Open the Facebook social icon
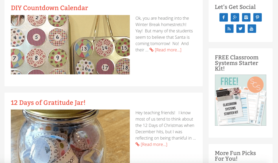The height and width of the screenshot is (163, 278). (224, 17)
